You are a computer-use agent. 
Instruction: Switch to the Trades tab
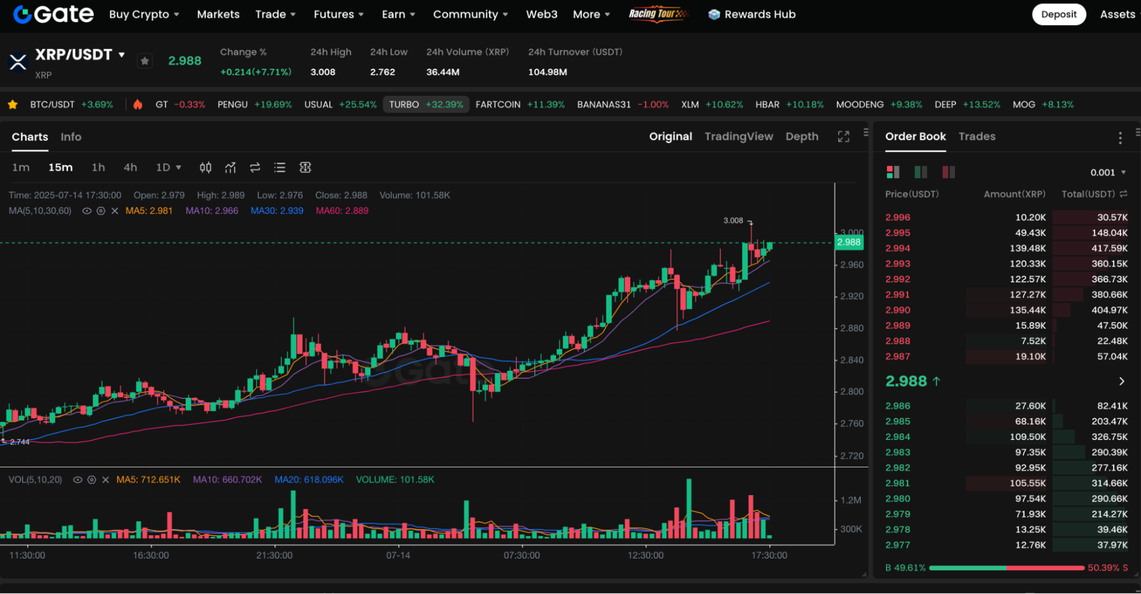977,136
